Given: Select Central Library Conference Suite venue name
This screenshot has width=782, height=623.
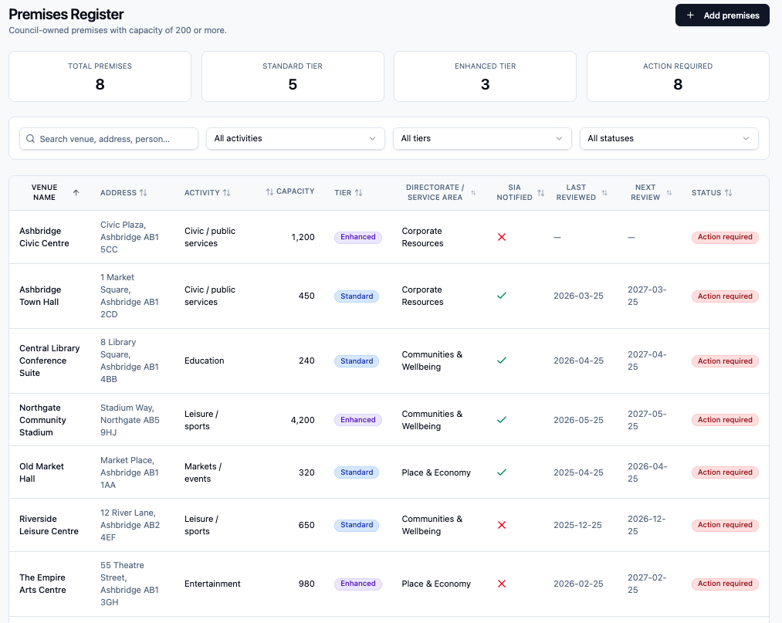Looking at the screenshot, I should tap(49, 361).
